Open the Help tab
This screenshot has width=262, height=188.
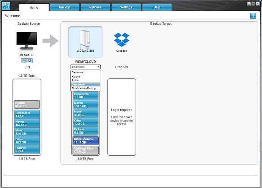(x=157, y=7)
